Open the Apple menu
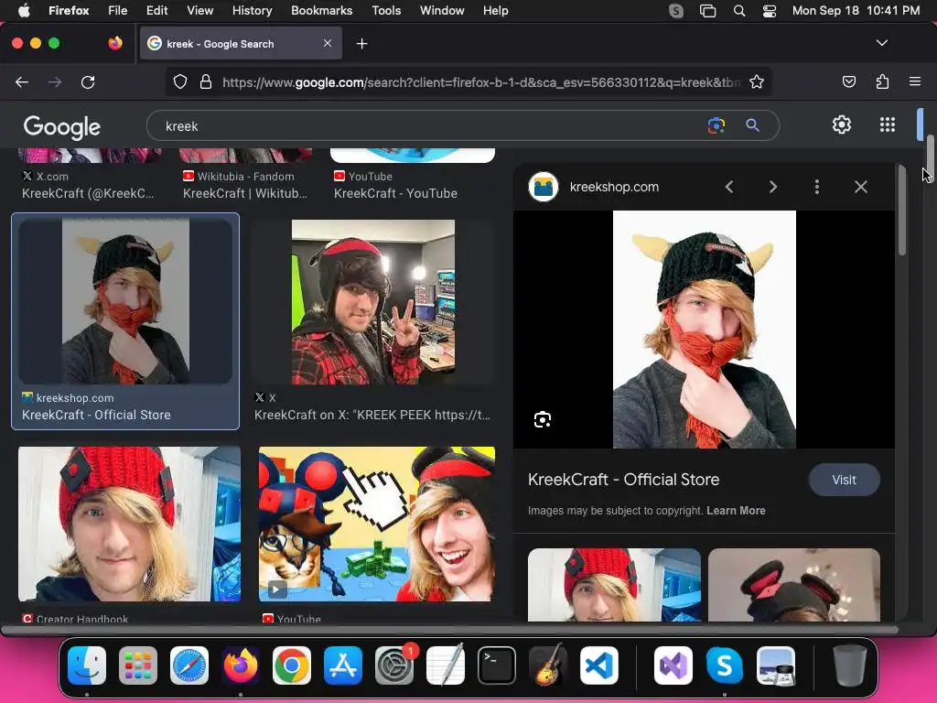This screenshot has width=937, height=703. [24, 10]
